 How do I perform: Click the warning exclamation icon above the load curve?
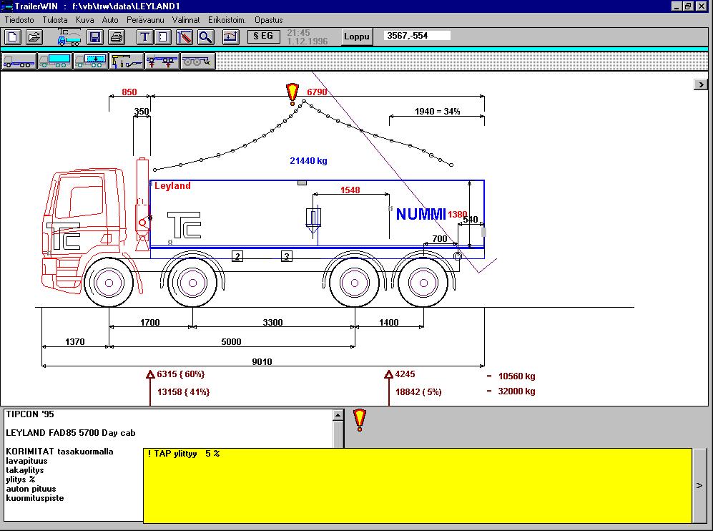pos(292,94)
